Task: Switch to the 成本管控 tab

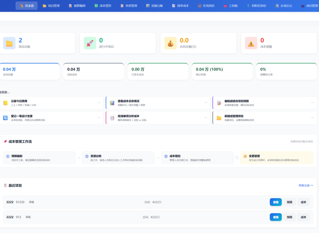Action: (x=103, y=6)
